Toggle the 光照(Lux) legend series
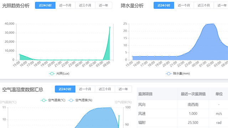Viewport: 228px width, 128px height. tap(59, 73)
